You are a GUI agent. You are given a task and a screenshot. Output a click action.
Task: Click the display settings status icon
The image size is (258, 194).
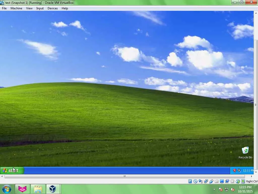pyautogui.click(x=222, y=181)
